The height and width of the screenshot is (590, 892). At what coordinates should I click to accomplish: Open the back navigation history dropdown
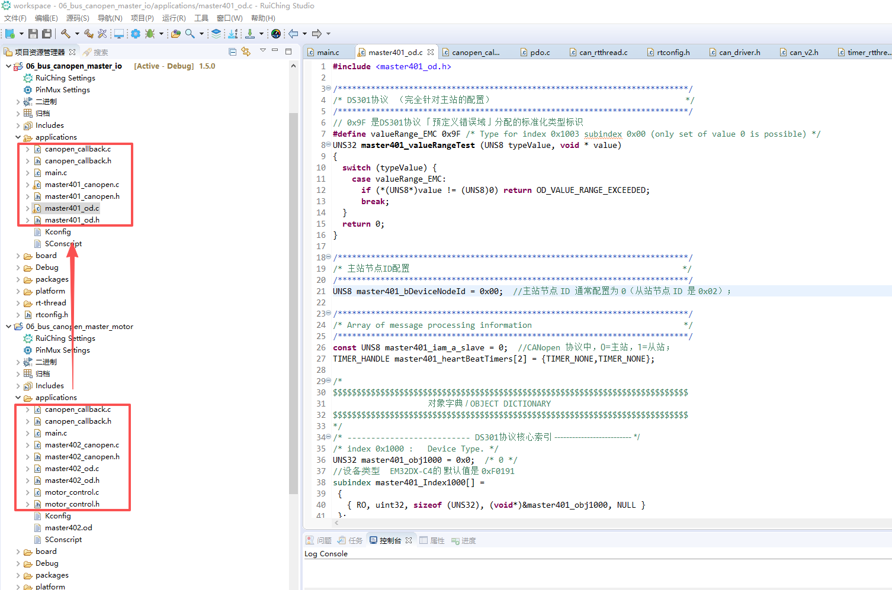point(304,34)
